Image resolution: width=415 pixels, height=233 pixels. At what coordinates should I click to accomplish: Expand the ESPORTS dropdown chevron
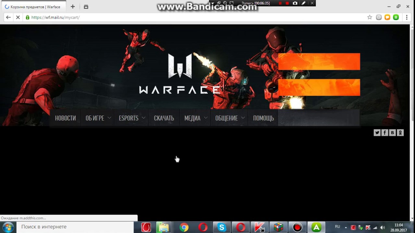pos(144,118)
